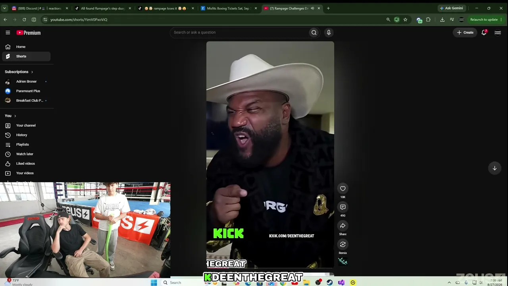Image resolution: width=508 pixels, height=286 pixels.
Task: Open the weather widget on taskbar
Action: (x=19, y=282)
